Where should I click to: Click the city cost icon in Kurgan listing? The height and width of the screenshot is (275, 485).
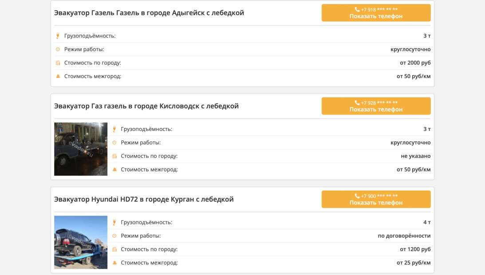coord(114,249)
